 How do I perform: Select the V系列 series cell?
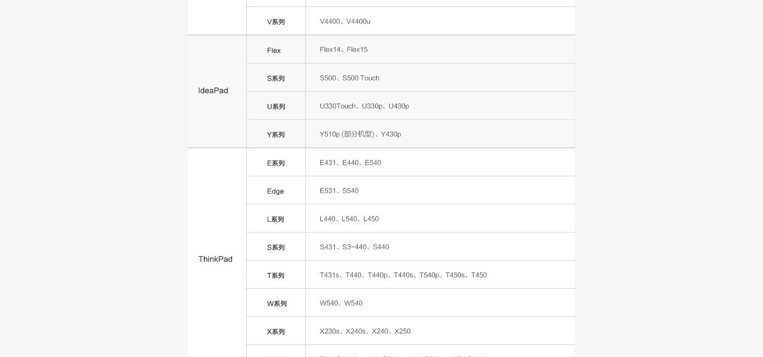tap(276, 21)
